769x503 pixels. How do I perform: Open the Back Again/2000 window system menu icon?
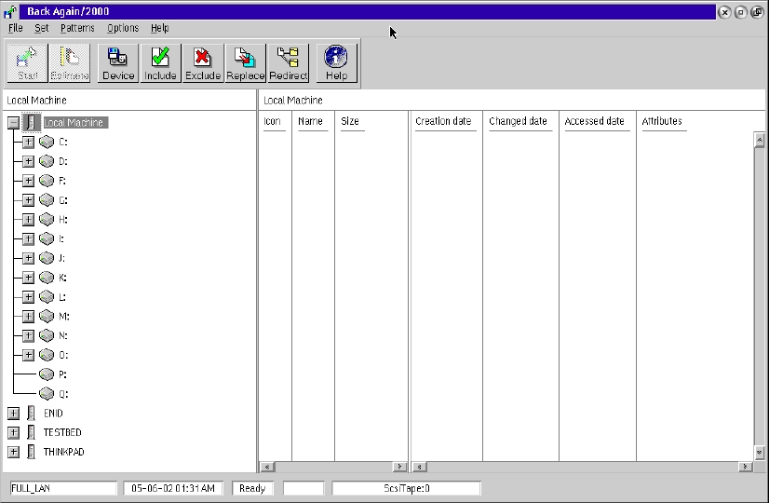[x=10, y=12]
